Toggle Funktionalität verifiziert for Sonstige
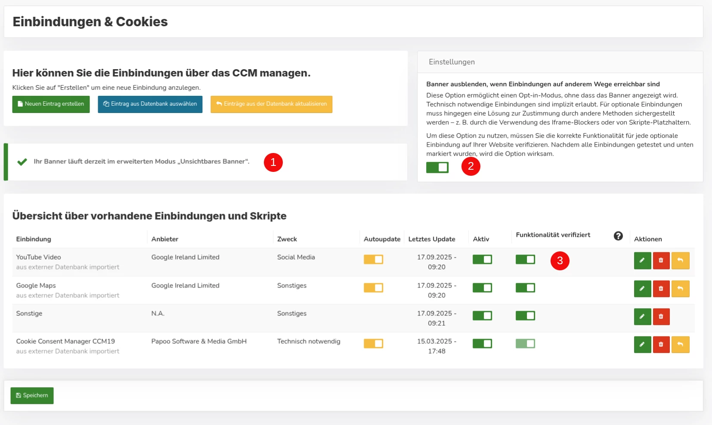 pos(525,316)
